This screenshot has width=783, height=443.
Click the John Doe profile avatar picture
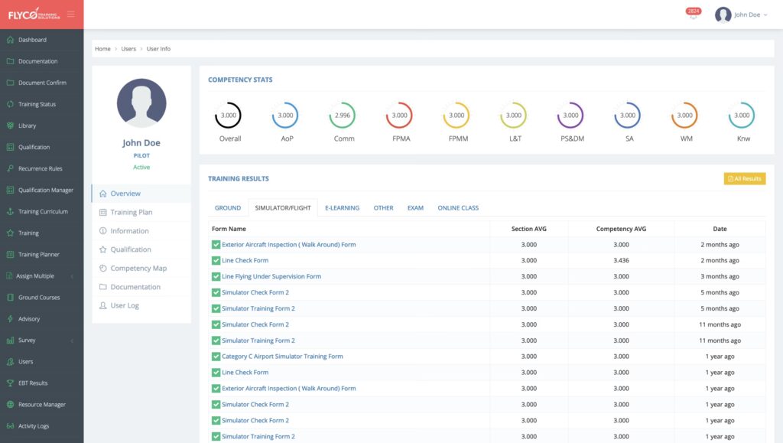tap(141, 103)
